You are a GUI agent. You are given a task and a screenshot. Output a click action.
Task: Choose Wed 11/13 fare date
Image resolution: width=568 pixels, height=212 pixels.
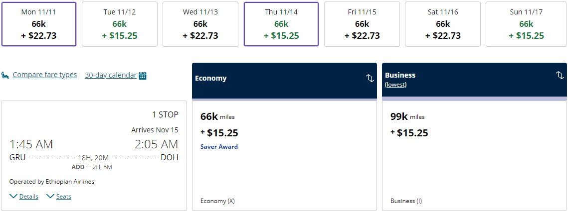point(200,24)
